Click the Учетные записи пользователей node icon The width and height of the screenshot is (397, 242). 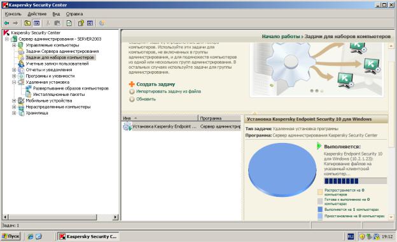[x=21, y=64]
